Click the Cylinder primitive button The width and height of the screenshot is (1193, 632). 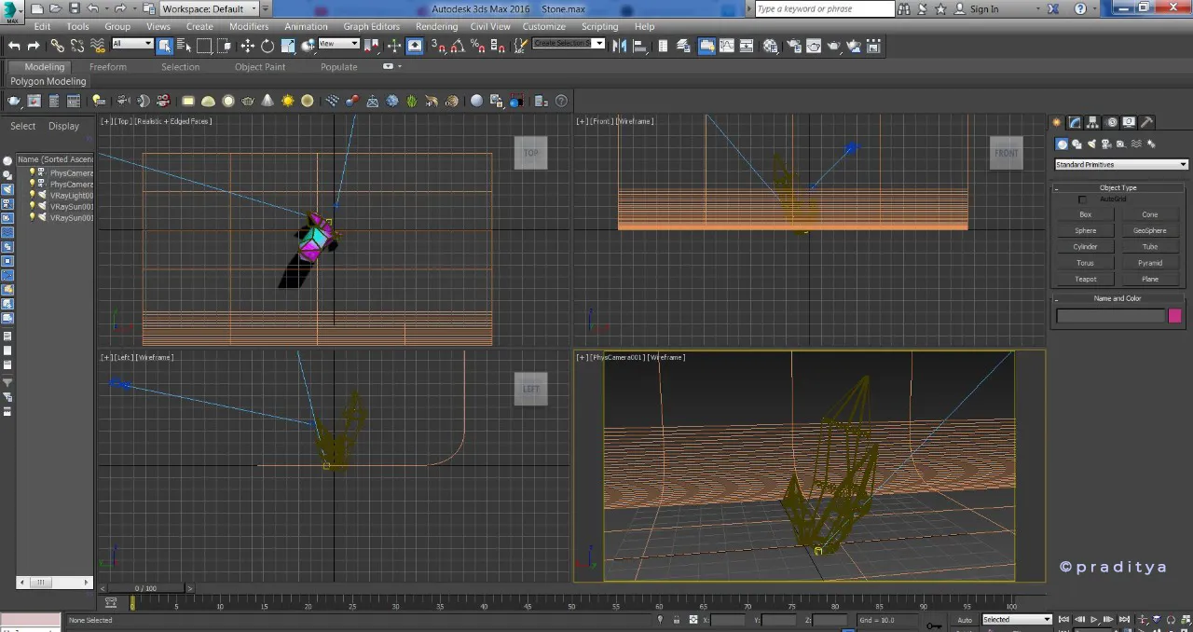[1086, 247]
